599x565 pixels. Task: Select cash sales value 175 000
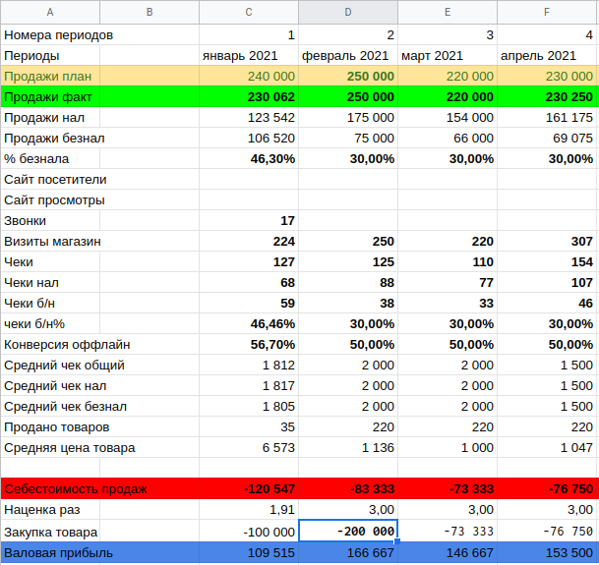coord(348,117)
